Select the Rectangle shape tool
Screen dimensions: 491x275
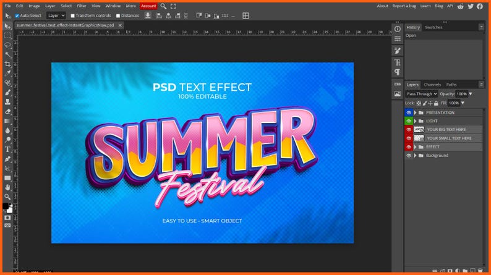(x=7, y=178)
